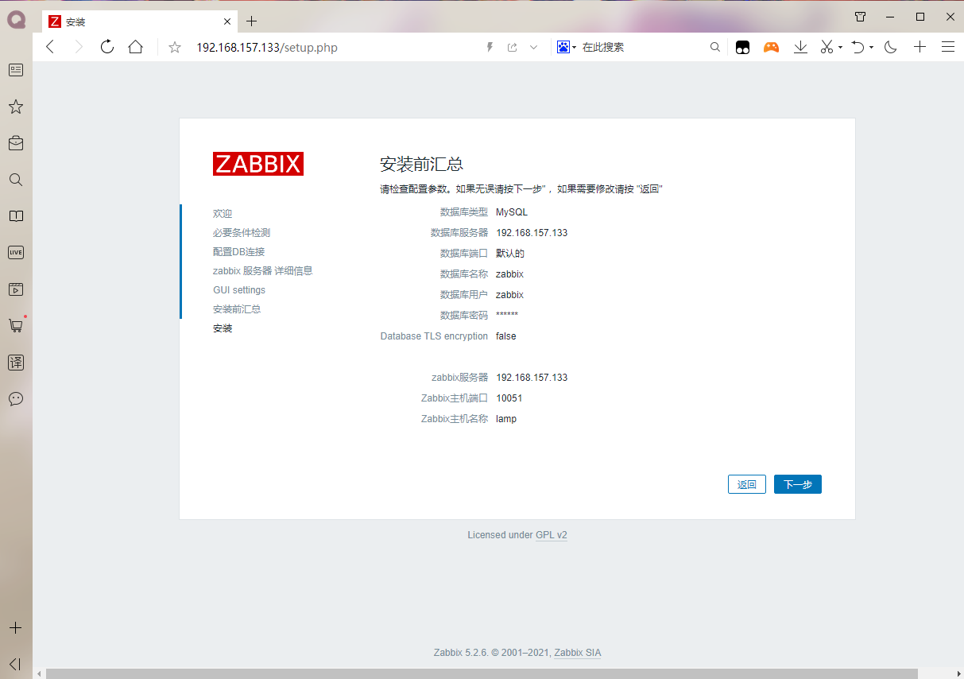Click the search magnifier in search box
Viewport: 964px width, 679px height.
point(715,48)
